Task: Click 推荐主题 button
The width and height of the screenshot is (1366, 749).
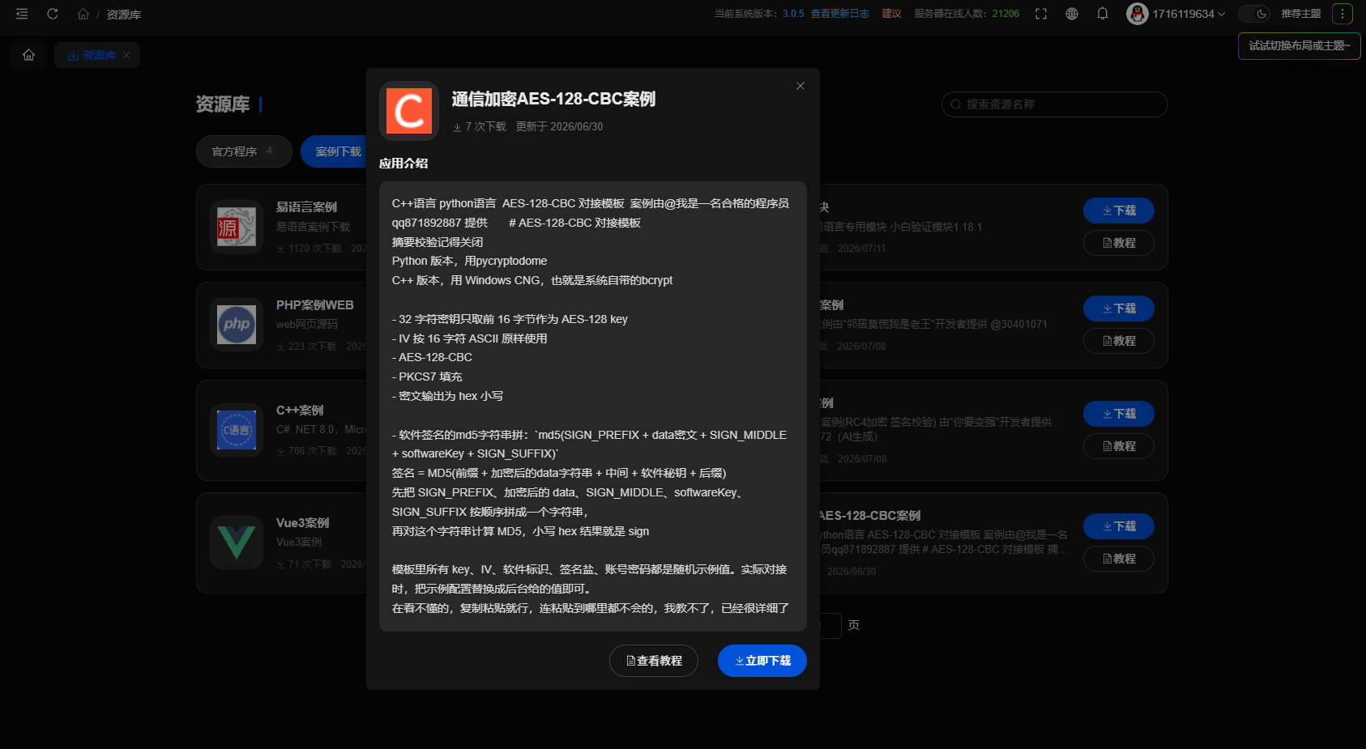Action: point(1300,14)
